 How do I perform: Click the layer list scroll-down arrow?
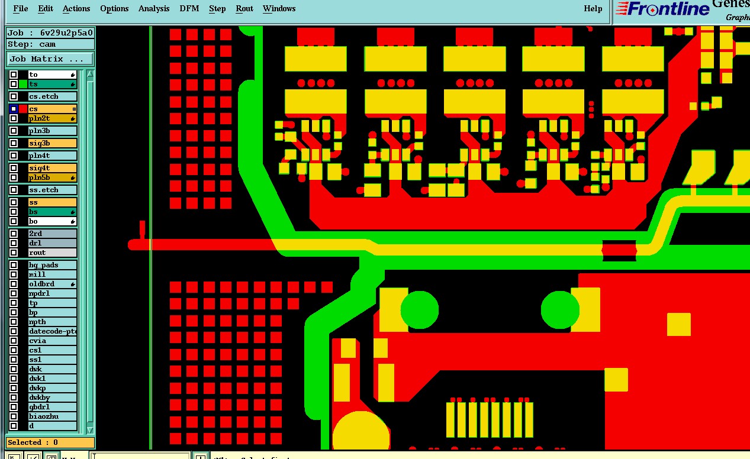(90, 430)
